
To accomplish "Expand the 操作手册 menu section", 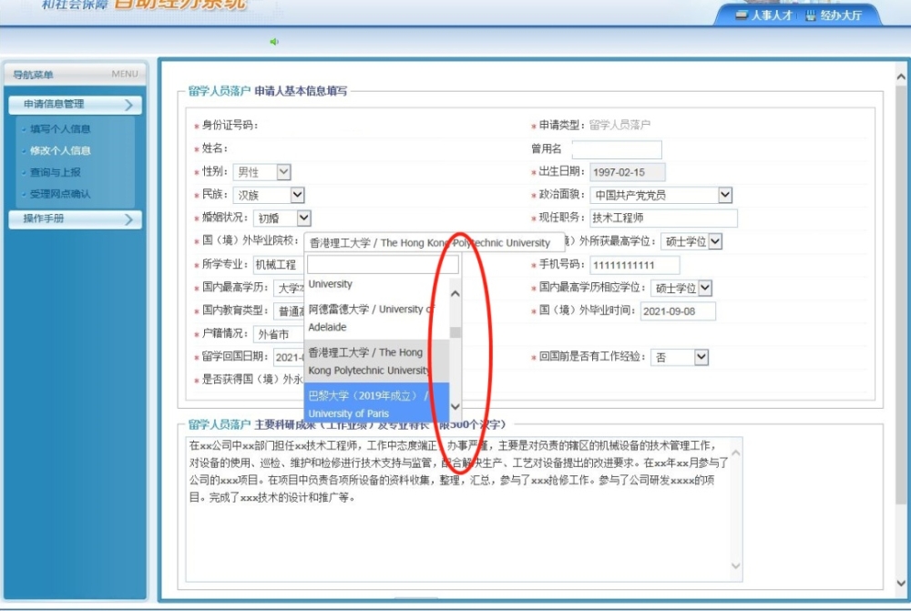I will (x=75, y=219).
